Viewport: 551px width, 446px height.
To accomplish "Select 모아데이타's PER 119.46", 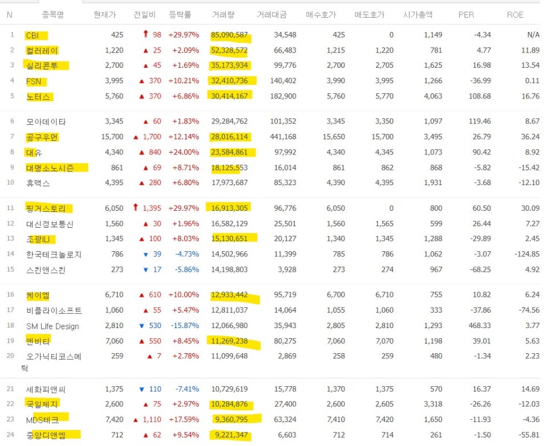I will (x=480, y=121).
